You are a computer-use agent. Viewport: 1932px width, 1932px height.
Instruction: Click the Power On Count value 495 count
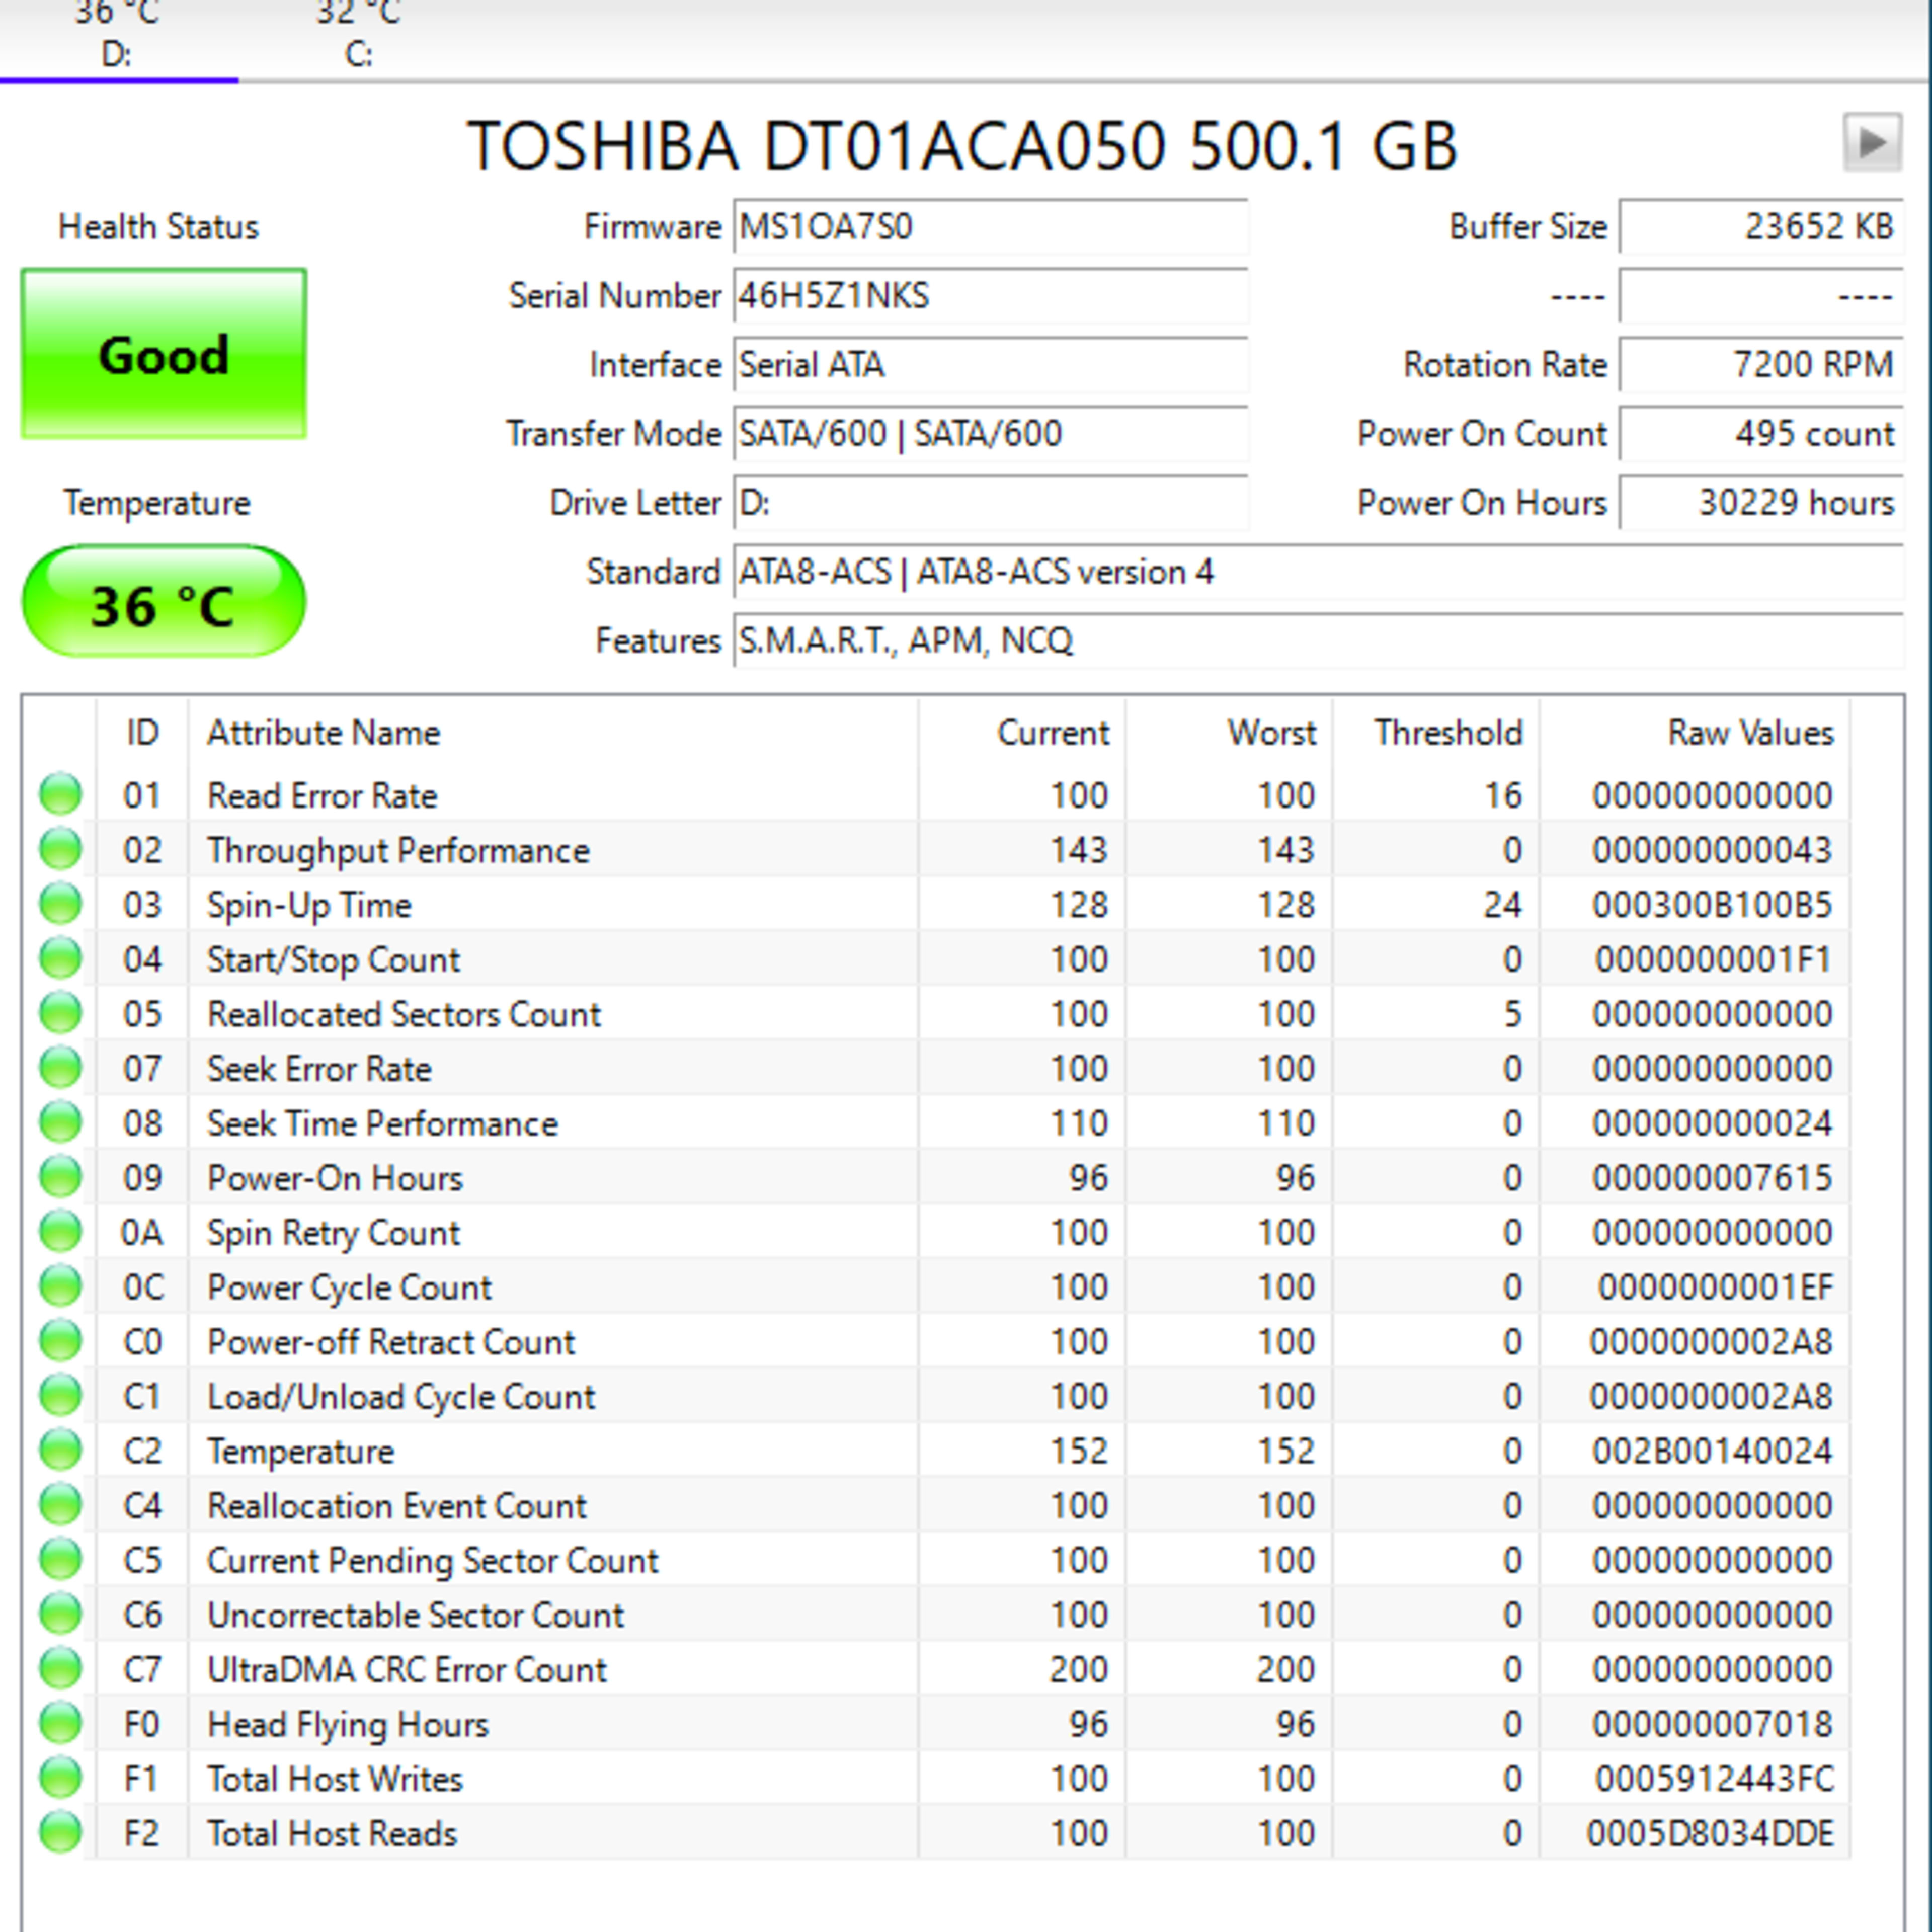click(x=1761, y=434)
